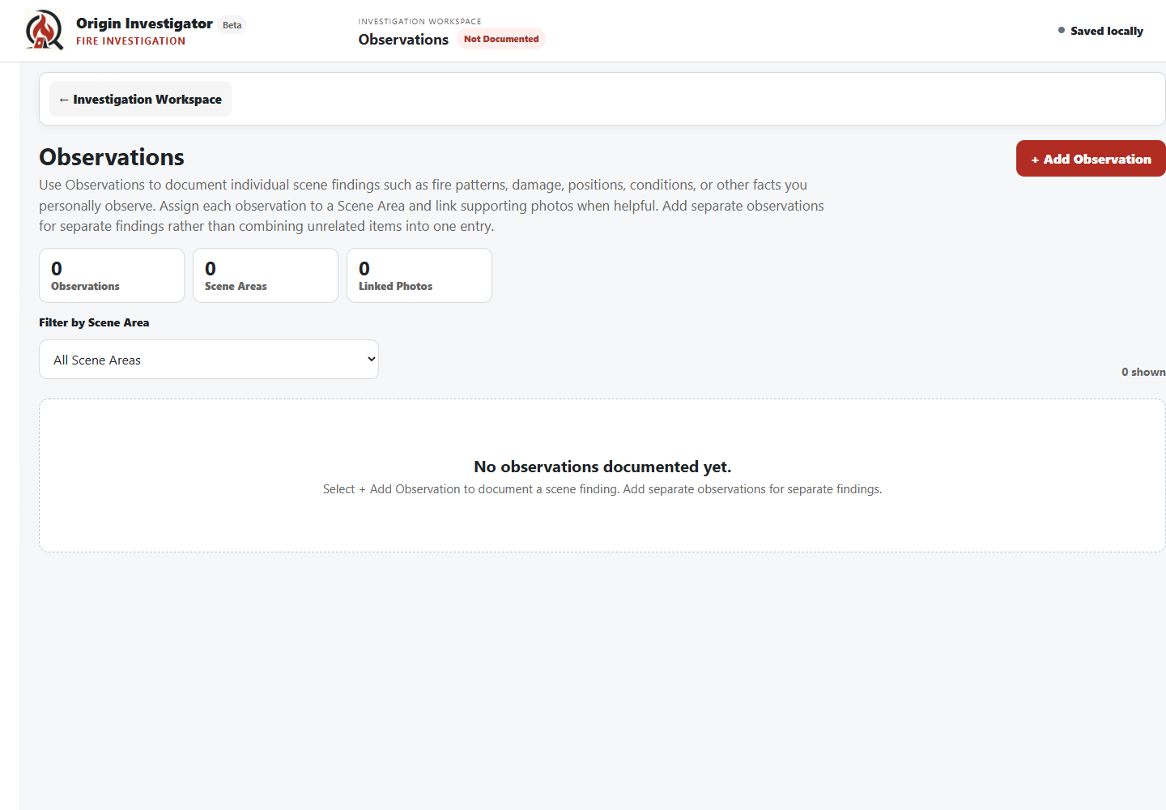Click the Beta label badge

pos(232,25)
